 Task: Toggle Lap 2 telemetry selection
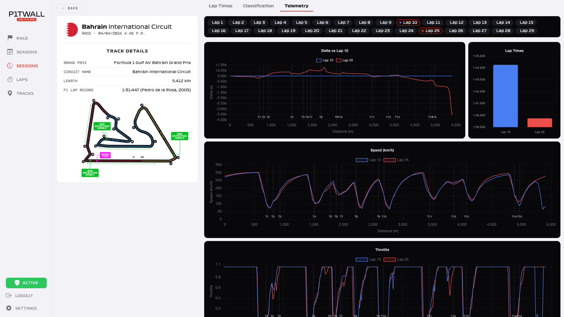[238, 22]
